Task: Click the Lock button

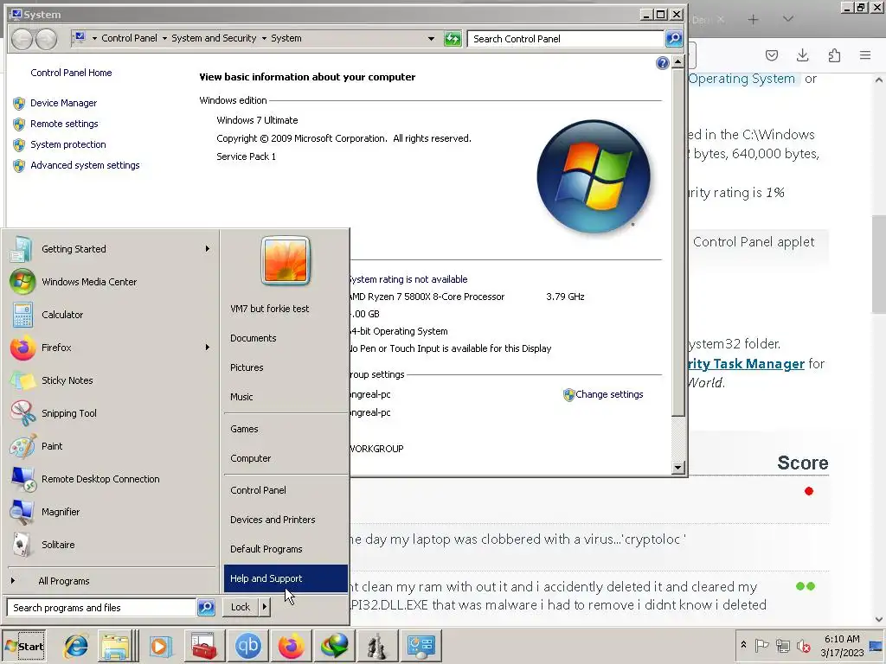Action: point(241,607)
